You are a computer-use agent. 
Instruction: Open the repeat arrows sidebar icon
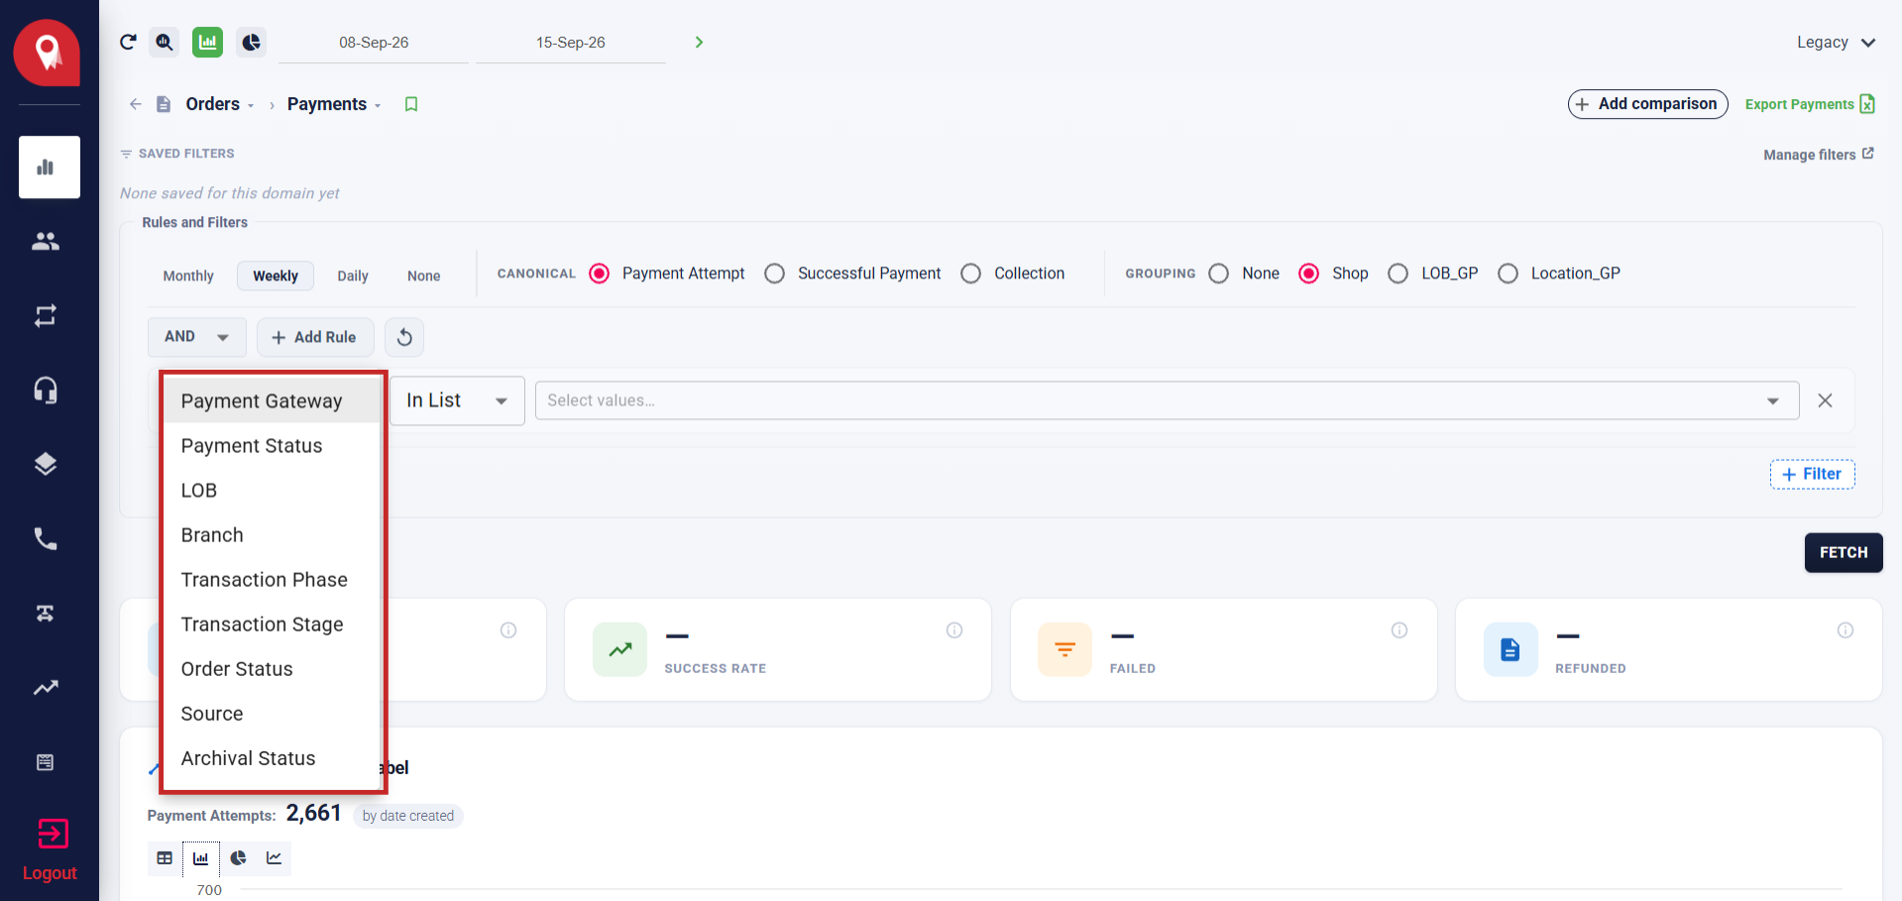coord(46,315)
